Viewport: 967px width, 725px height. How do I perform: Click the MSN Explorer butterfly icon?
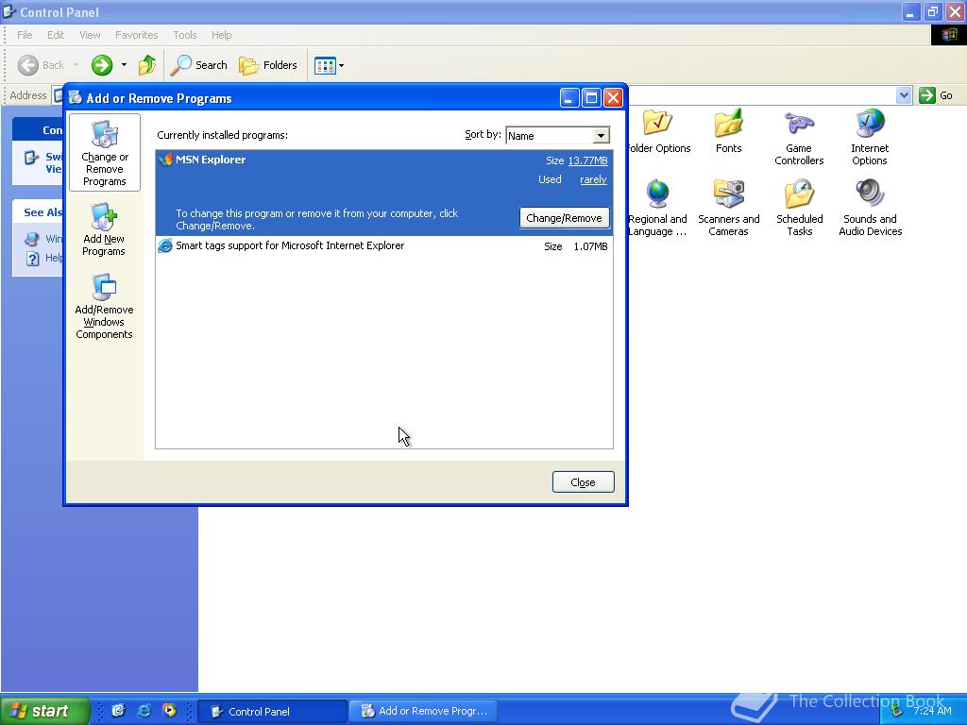(164, 160)
